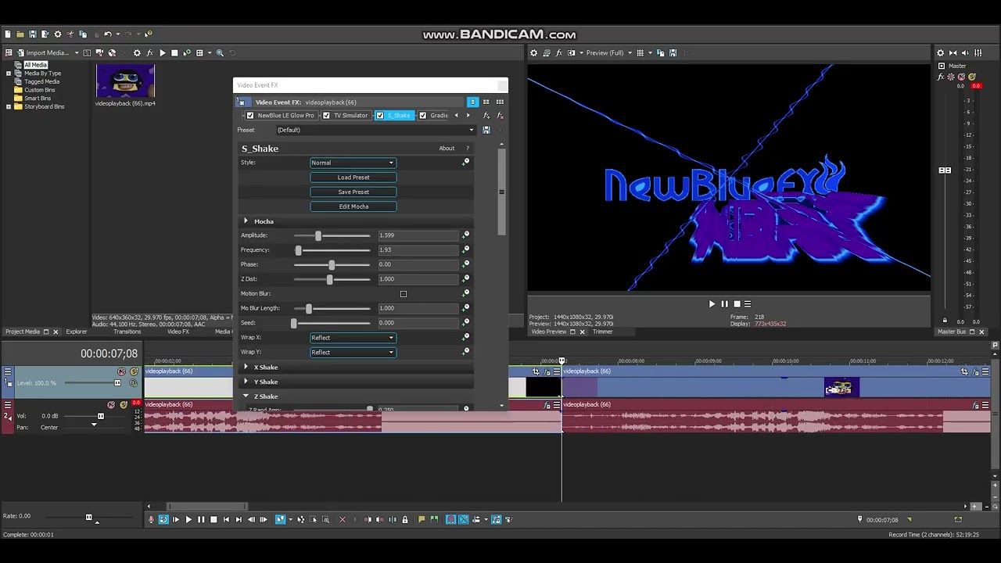Toggle the Gradient effect checkbox in FX chain
Viewport: 1001px width, 563px height.
coord(423,116)
